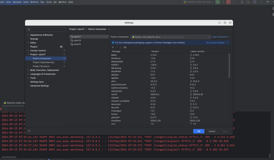Click project icon beside Project Dependencies item
This screenshot has height=160, width=274.
64,62
